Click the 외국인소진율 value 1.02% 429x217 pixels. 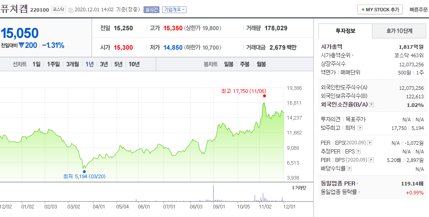pos(415,105)
